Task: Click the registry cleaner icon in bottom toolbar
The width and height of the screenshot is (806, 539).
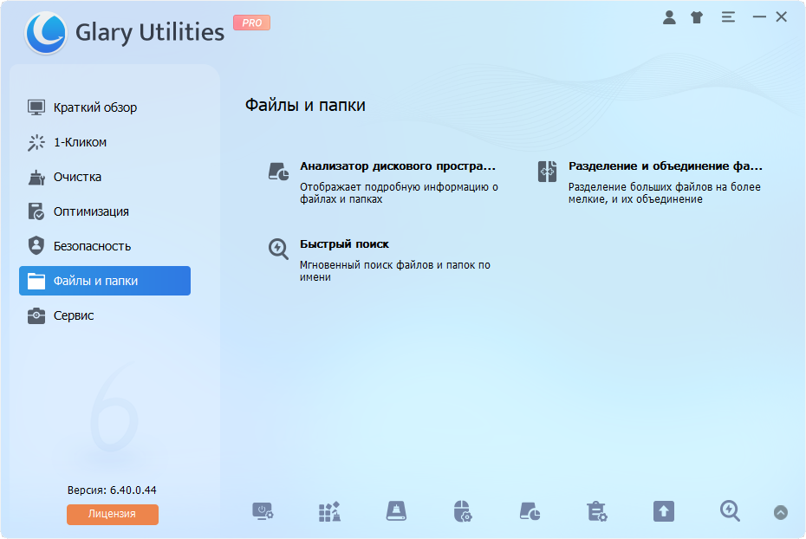Action: point(329,512)
